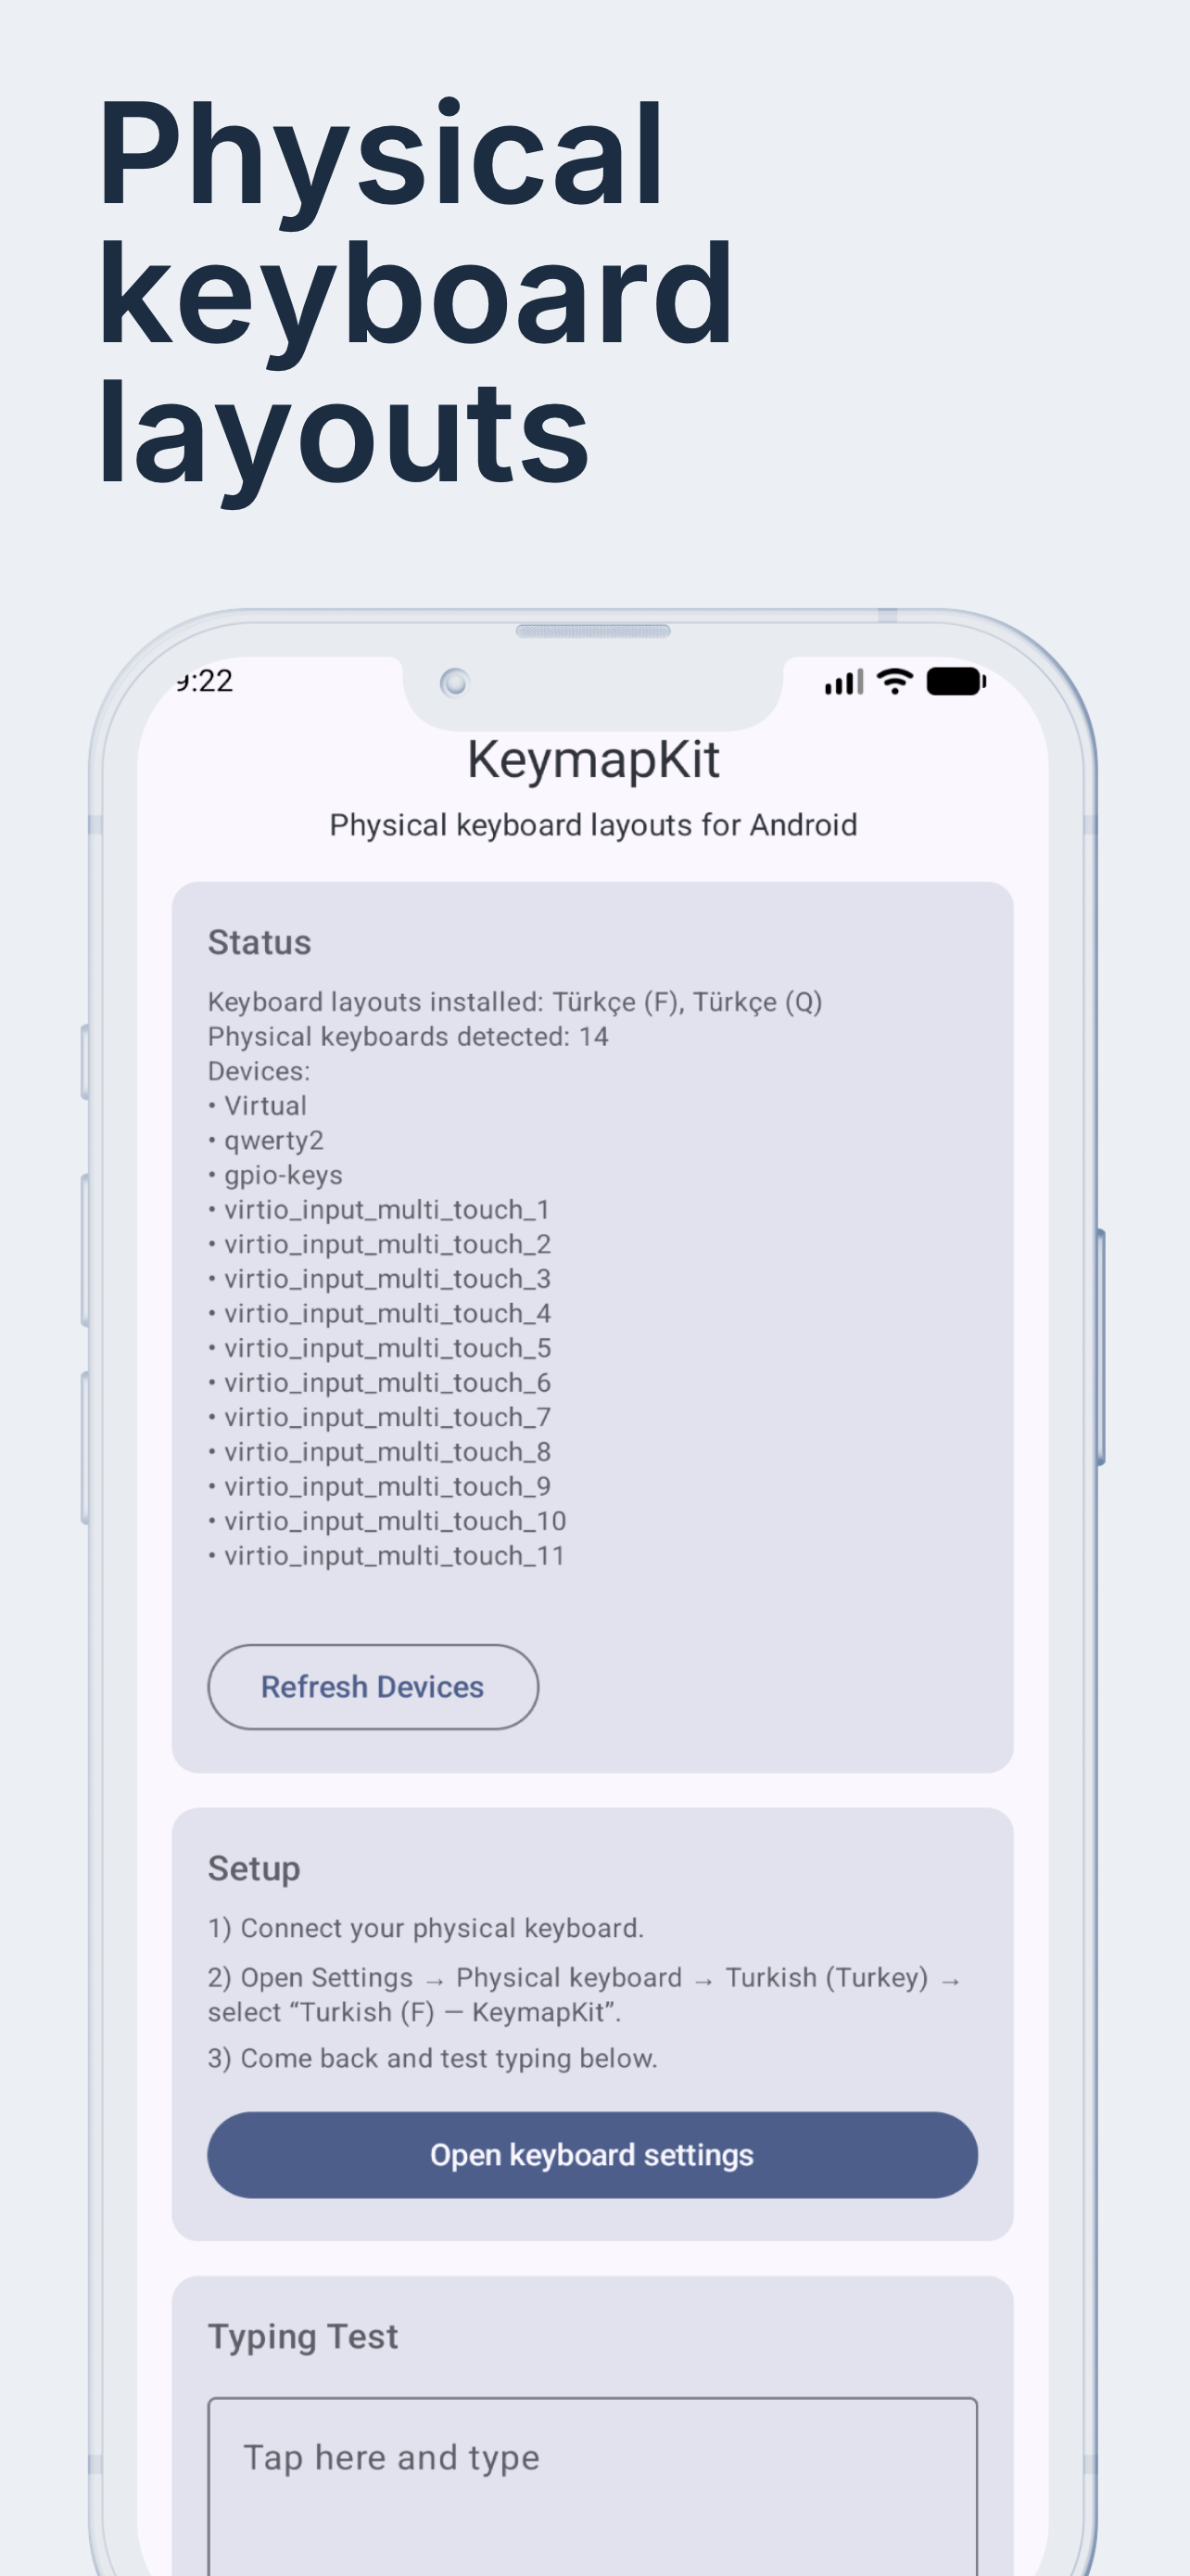Tap the Setup section header
Image resolution: width=1190 pixels, height=2576 pixels.
click(x=253, y=1868)
